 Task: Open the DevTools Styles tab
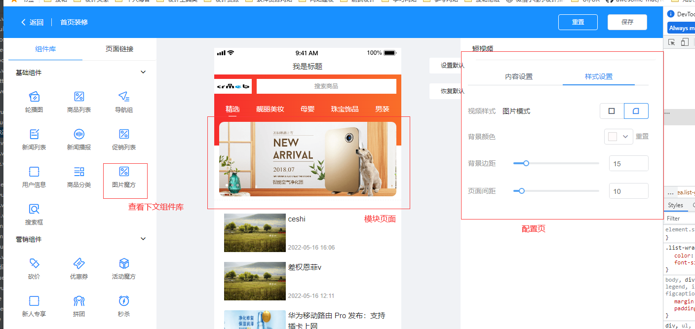coord(675,205)
